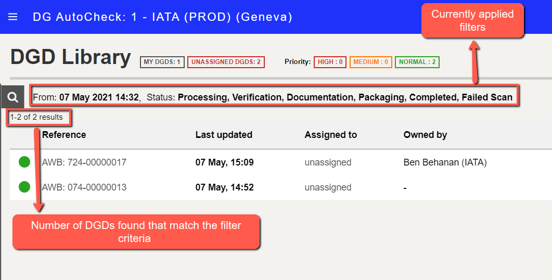Click the owner Ben Behanan (IATA)

[x=445, y=162]
